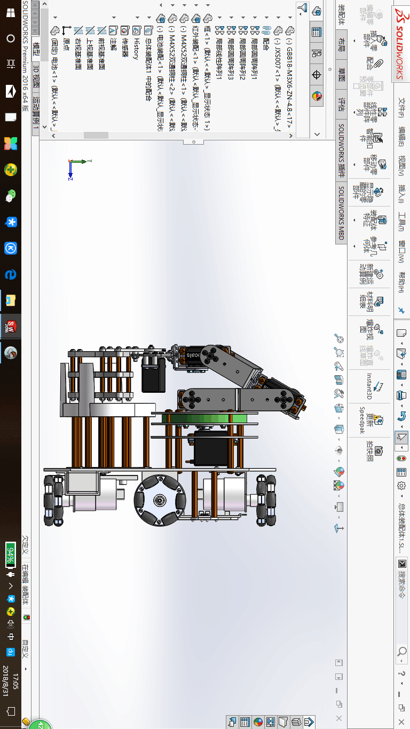Click the 94% battery indicator

[x=11, y=554]
